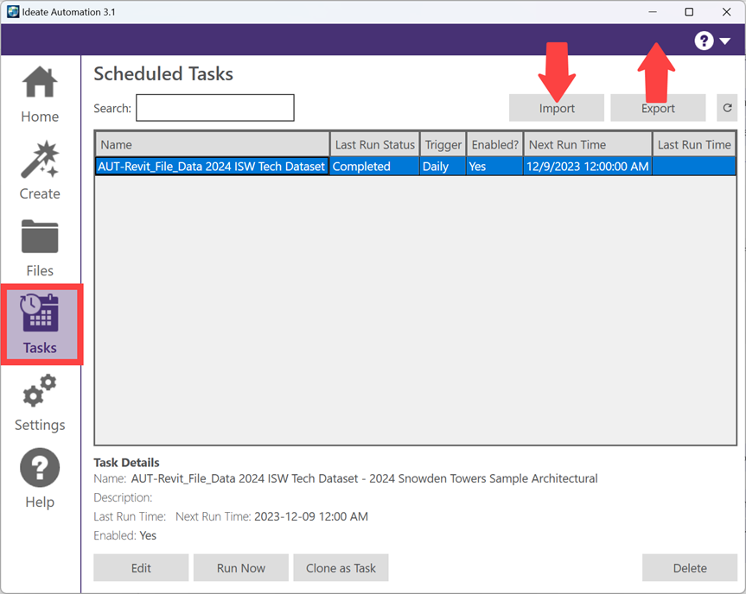Click the 2023-12-09 12:00 AM next run value
Image resolution: width=746 pixels, height=594 pixels.
tap(311, 516)
